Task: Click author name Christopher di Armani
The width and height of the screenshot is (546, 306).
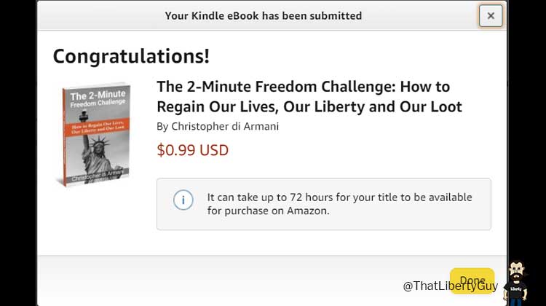Action: [225, 126]
